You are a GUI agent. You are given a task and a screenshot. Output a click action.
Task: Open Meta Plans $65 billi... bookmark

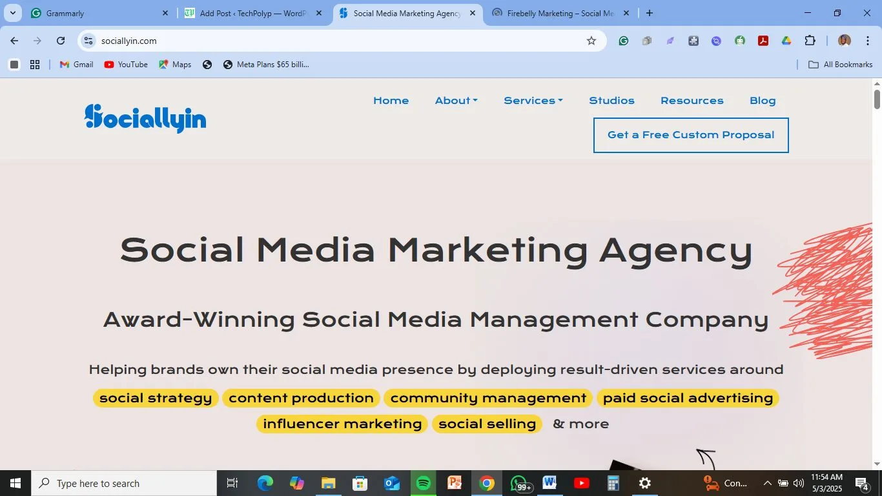tap(266, 65)
